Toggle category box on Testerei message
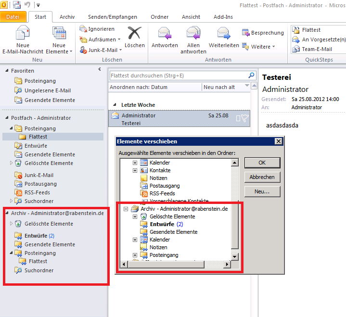 coord(238,118)
